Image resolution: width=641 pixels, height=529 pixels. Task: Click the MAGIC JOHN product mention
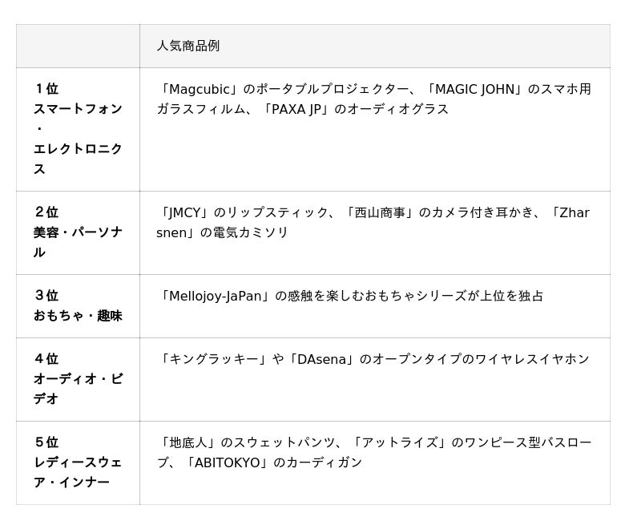(x=474, y=89)
